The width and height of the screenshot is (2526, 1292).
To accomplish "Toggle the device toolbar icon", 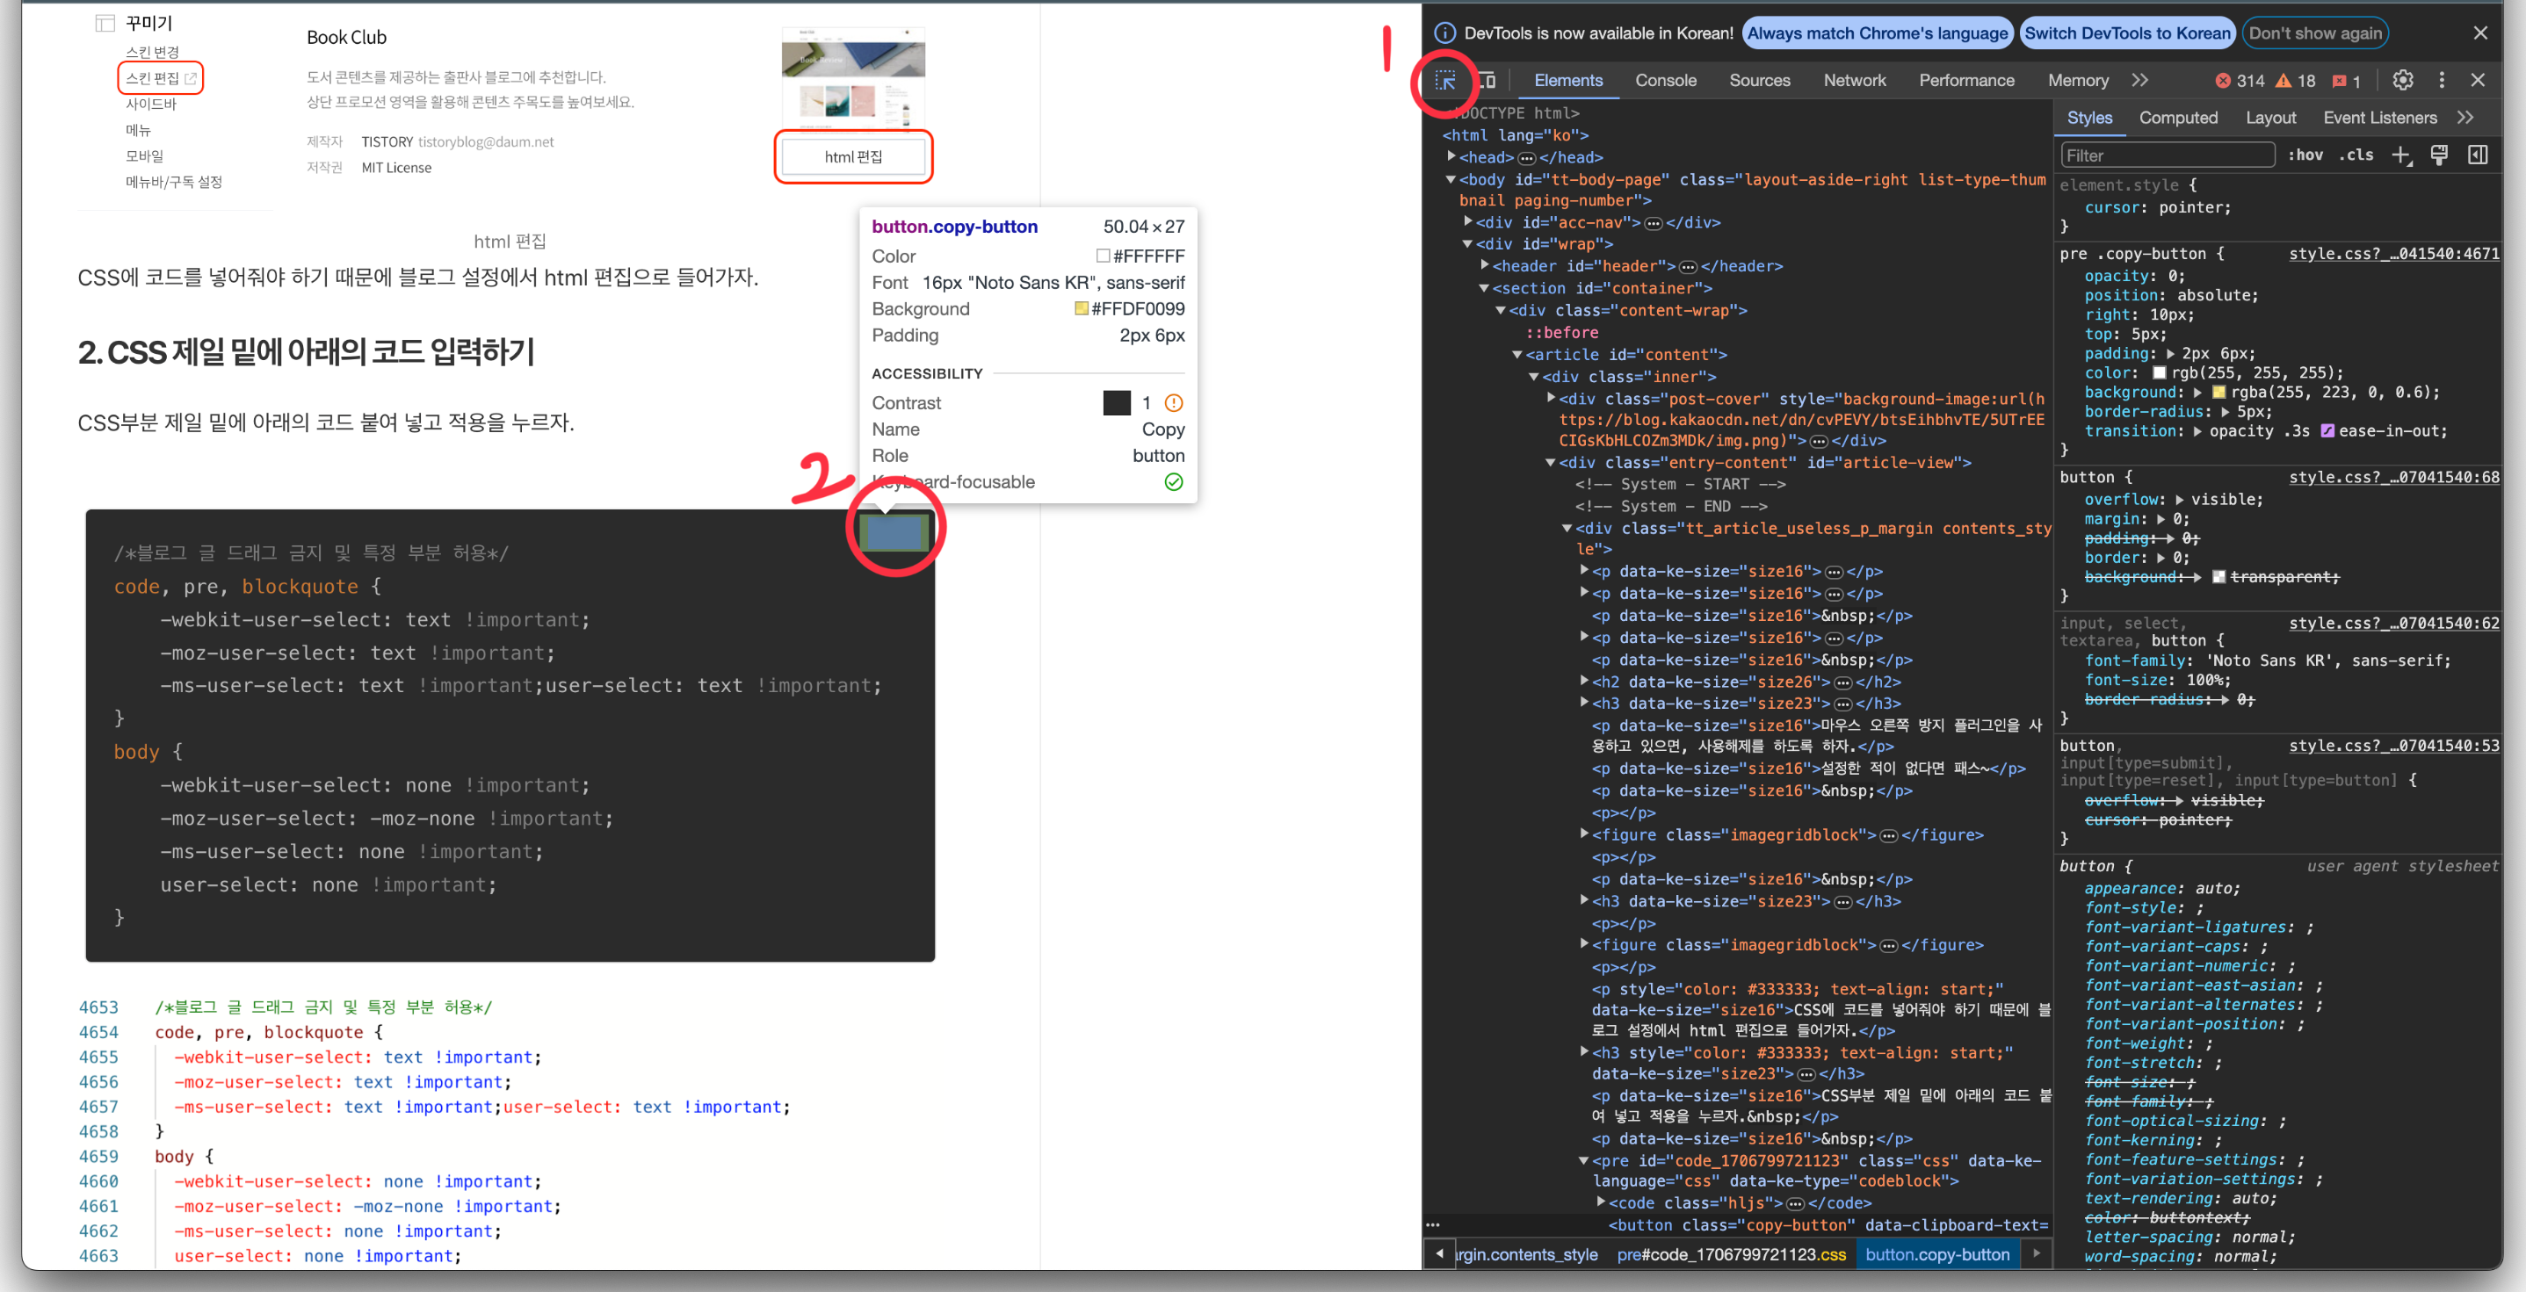I will [1487, 81].
